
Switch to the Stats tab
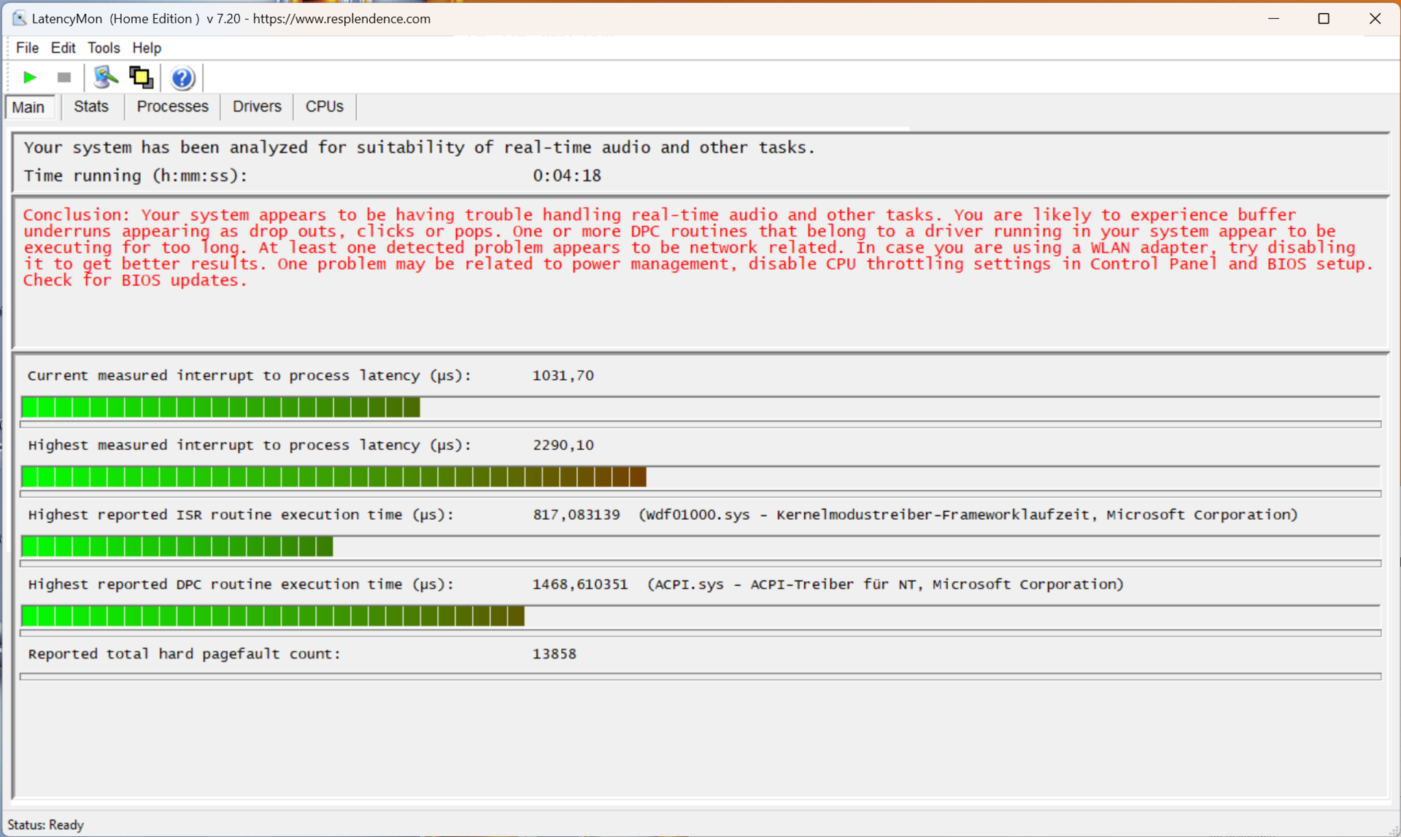click(x=91, y=106)
